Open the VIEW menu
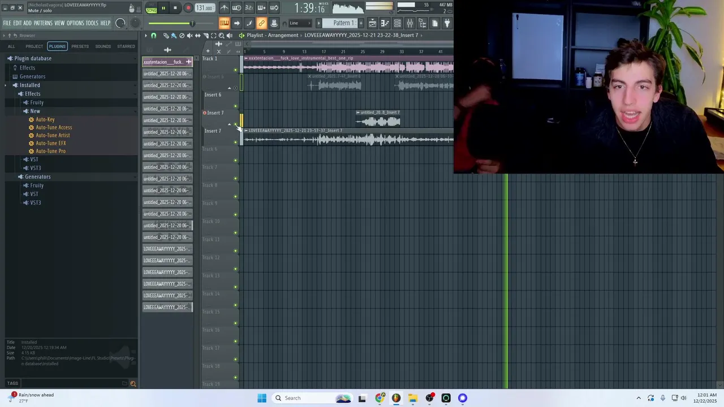724x407 pixels. 59,23
